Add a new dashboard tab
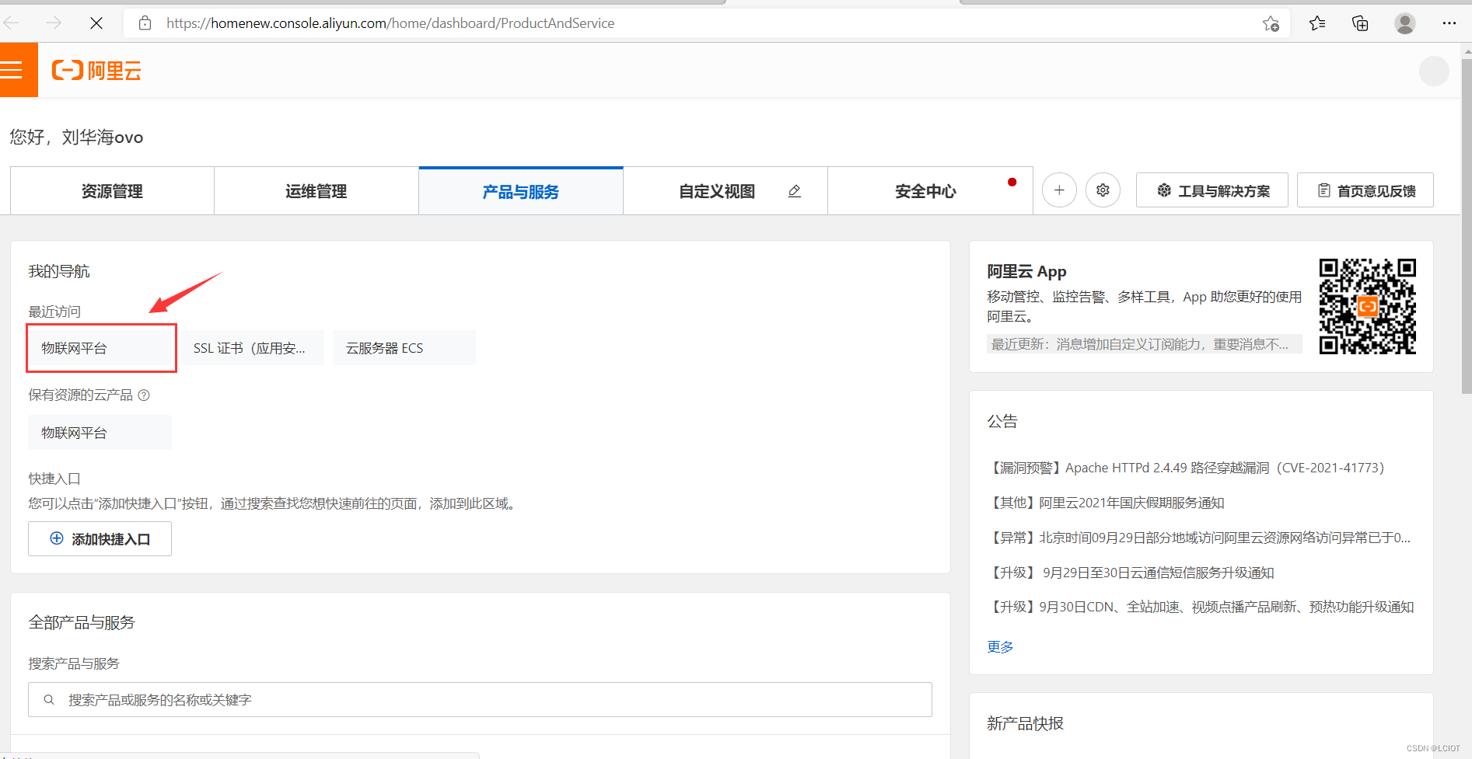This screenshot has width=1472, height=759. (x=1059, y=190)
